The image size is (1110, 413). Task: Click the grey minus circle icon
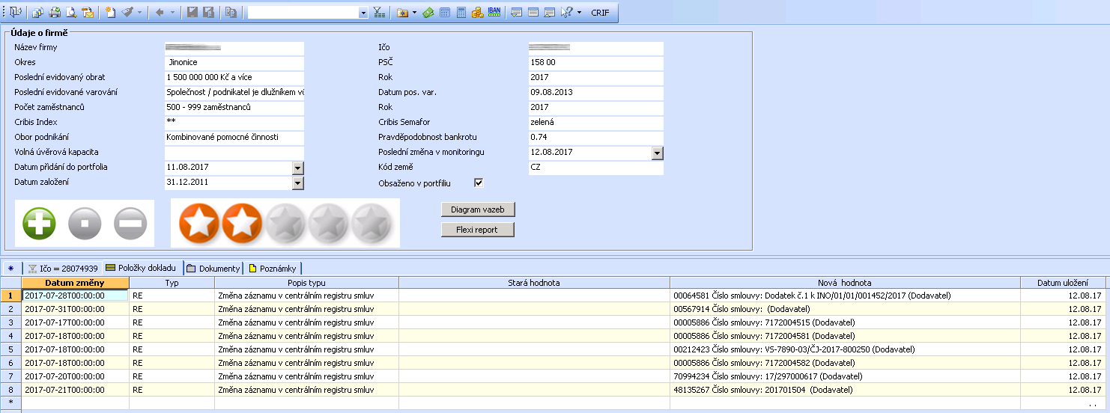click(130, 223)
